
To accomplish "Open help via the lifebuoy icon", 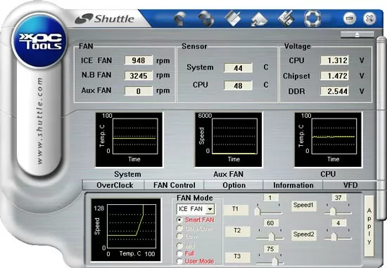I will tap(312, 18).
